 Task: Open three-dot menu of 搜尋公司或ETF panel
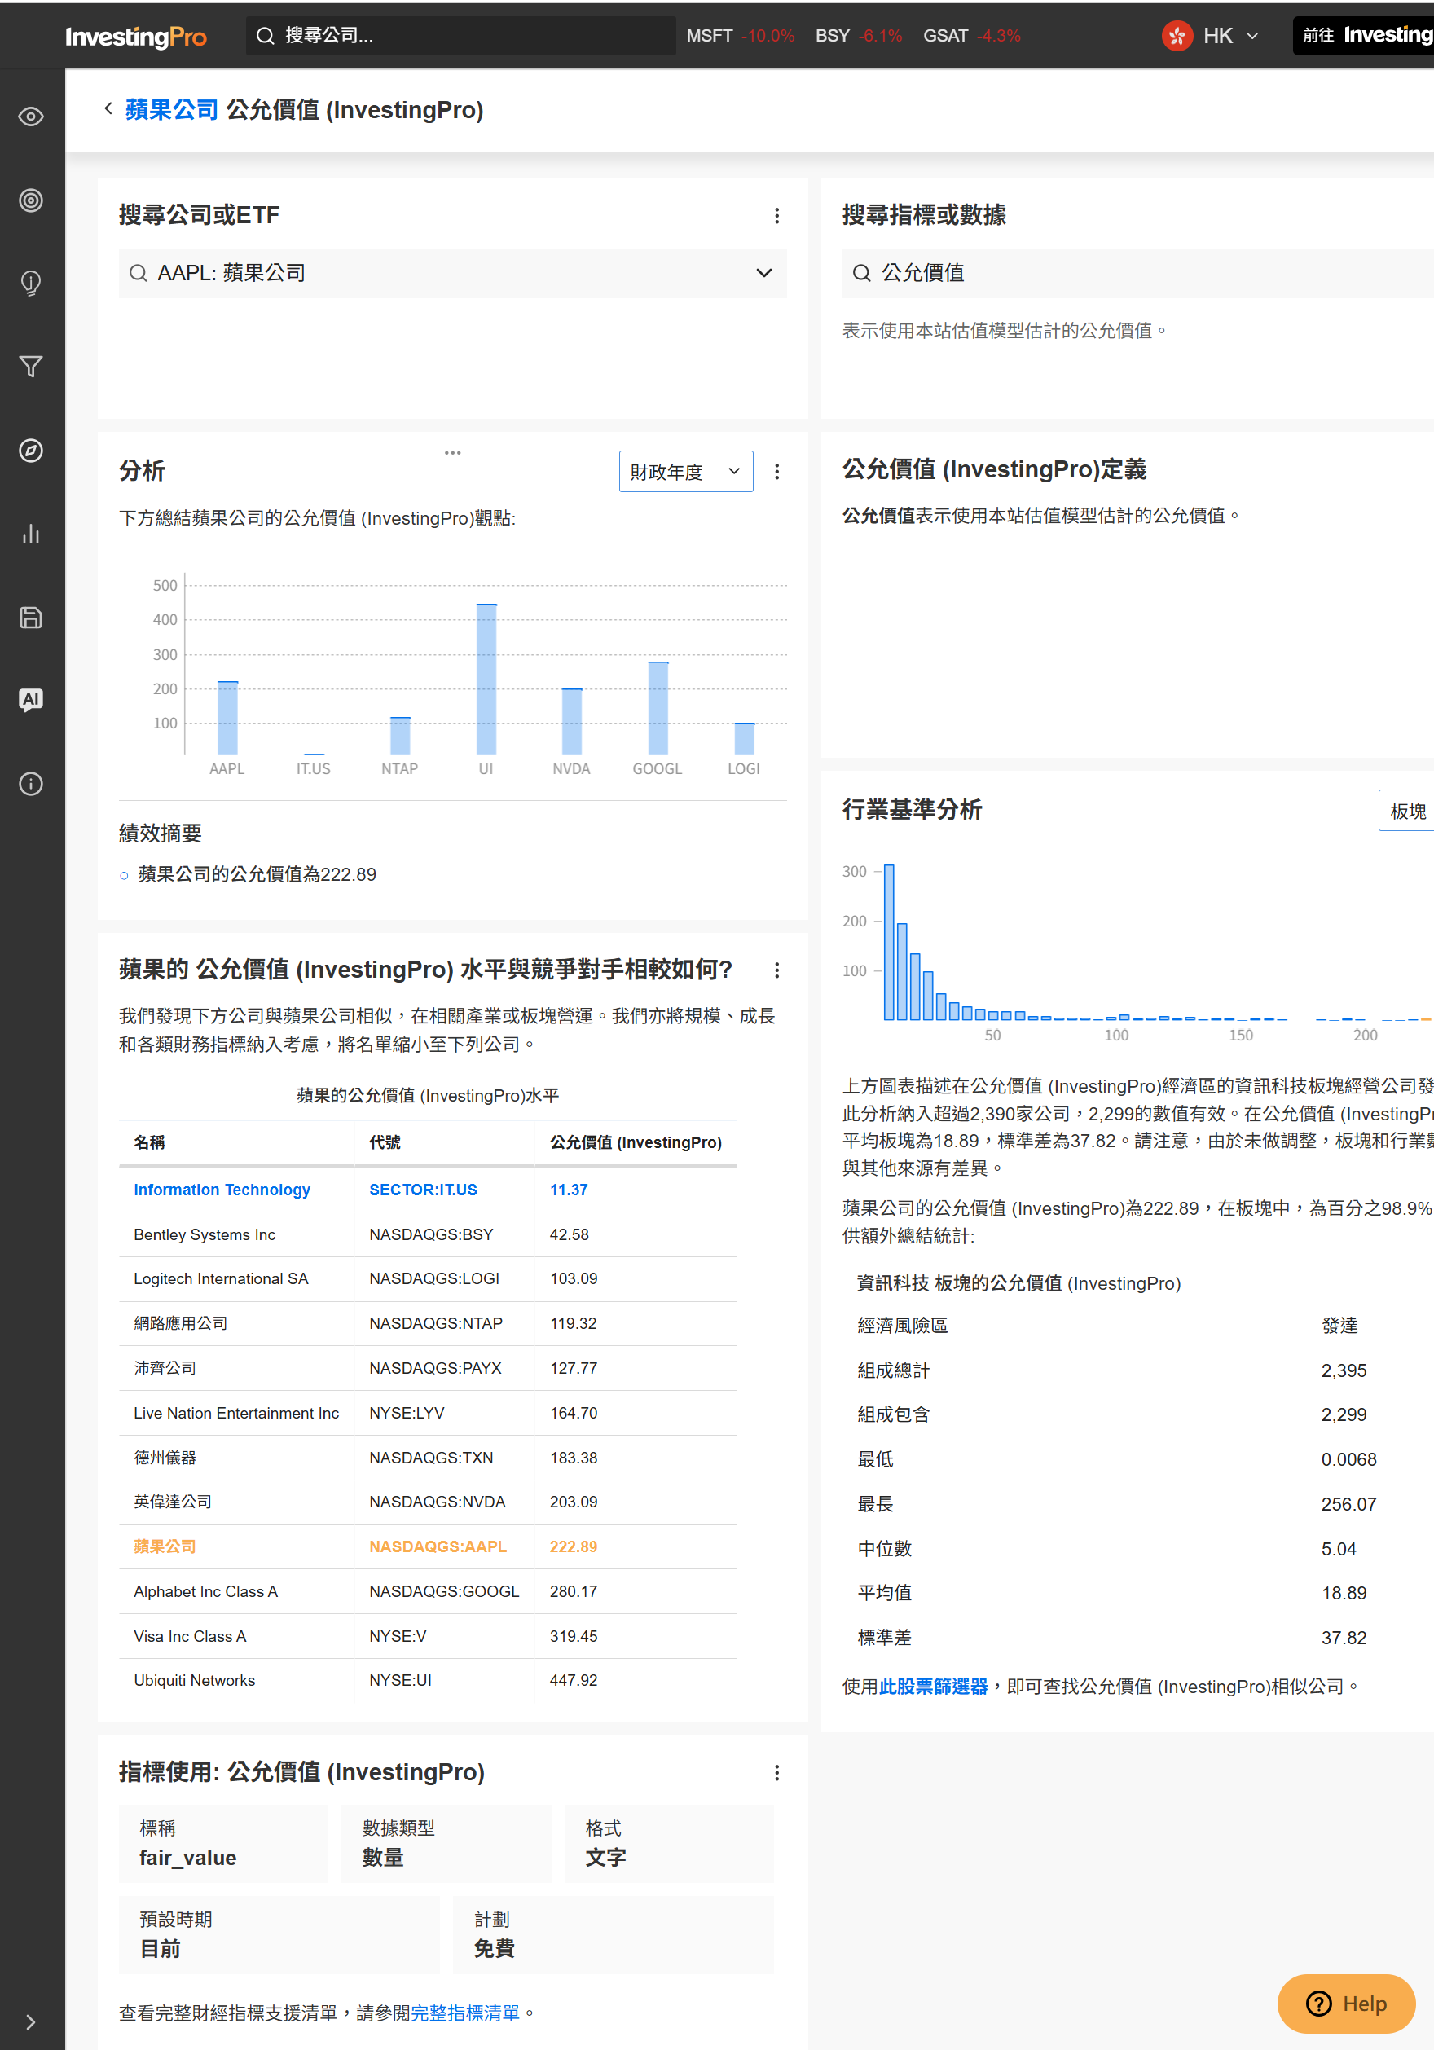point(776,216)
